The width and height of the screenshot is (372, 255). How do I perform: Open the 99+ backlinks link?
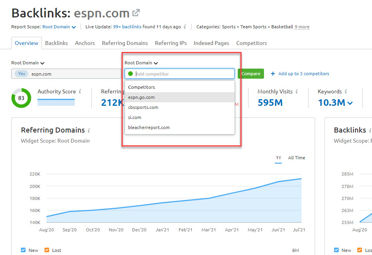point(127,27)
